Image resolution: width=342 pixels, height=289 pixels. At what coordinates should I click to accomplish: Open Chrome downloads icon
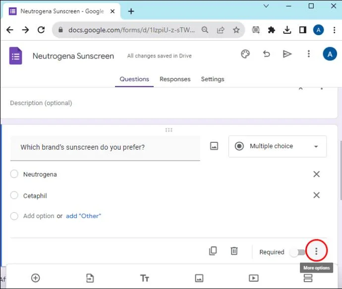point(287,30)
